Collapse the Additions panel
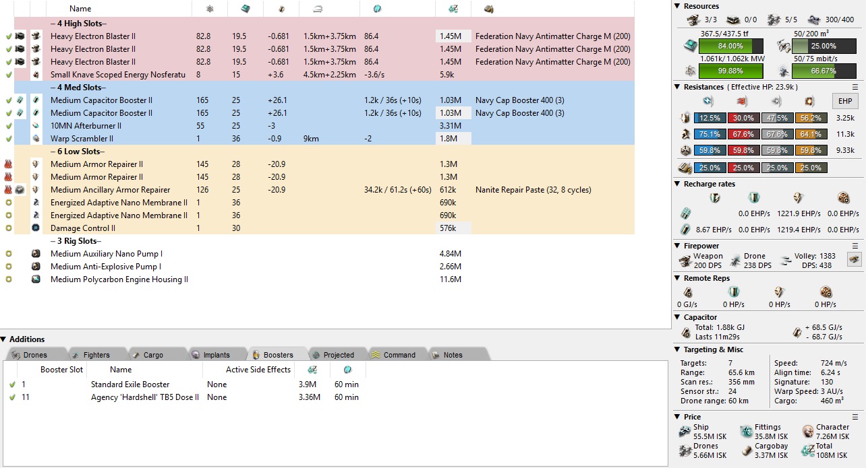Image resolution: width=866 pixels, height=468 pixels. 4,339
